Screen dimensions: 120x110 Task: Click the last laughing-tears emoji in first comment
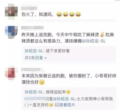(78, 14)
